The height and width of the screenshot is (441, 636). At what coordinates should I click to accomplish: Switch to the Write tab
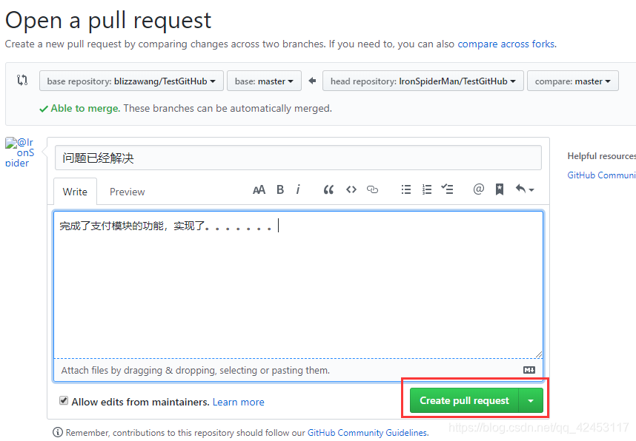click(75, 192)
